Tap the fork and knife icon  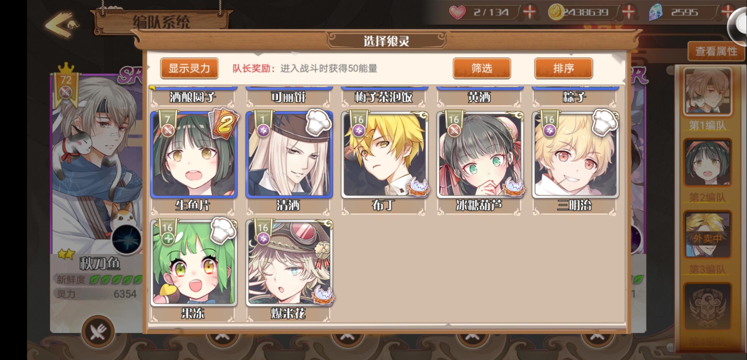tap(98, 332)
